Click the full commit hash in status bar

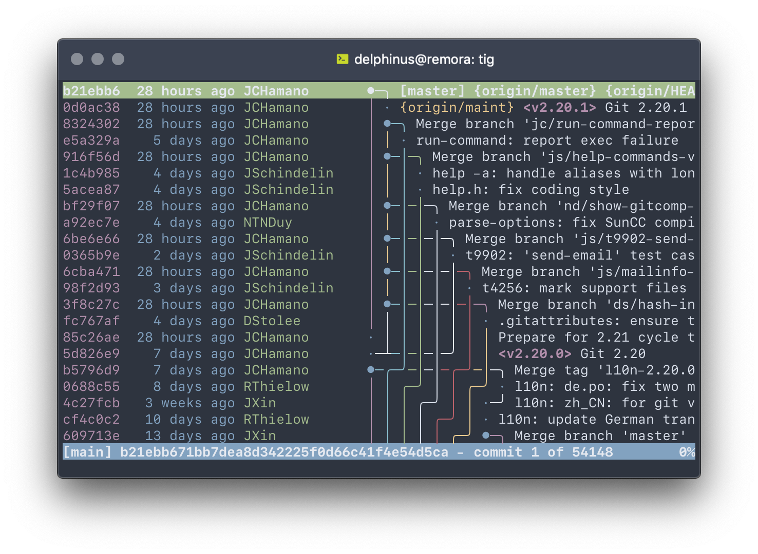[x=285, y=452]
